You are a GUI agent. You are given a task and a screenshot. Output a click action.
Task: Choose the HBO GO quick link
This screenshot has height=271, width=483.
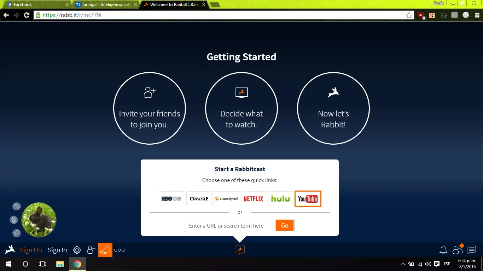pyautogui.click(x=171, y=199)
